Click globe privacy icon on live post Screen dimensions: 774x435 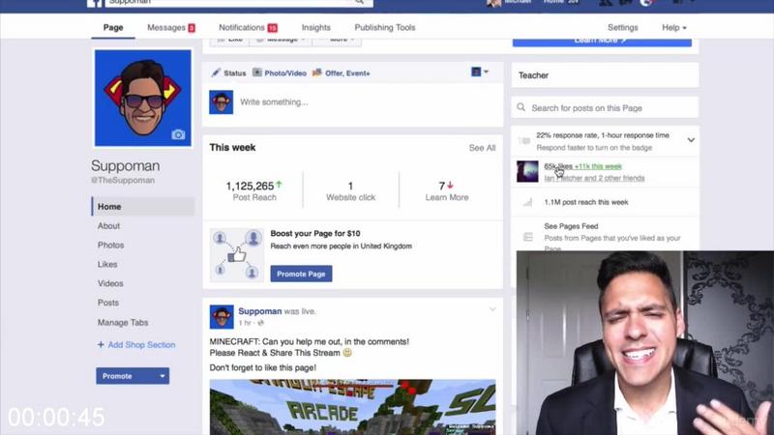pyautogui.click(x=260, y=323)
